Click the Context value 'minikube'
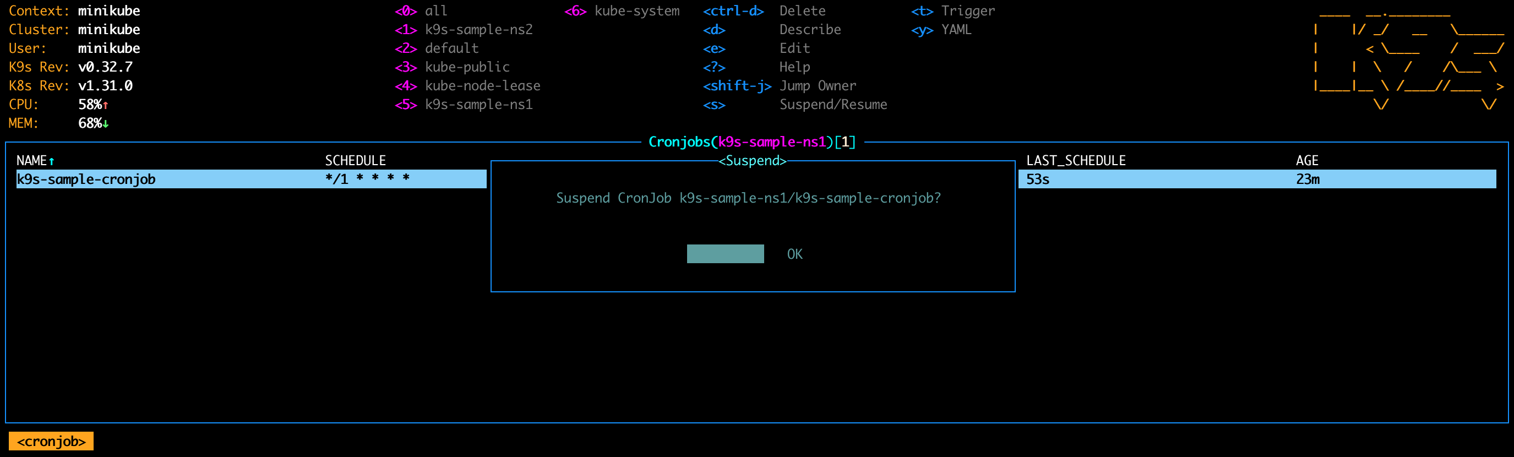The width and height of the screenshot is (1514, 457). [108, 10]
